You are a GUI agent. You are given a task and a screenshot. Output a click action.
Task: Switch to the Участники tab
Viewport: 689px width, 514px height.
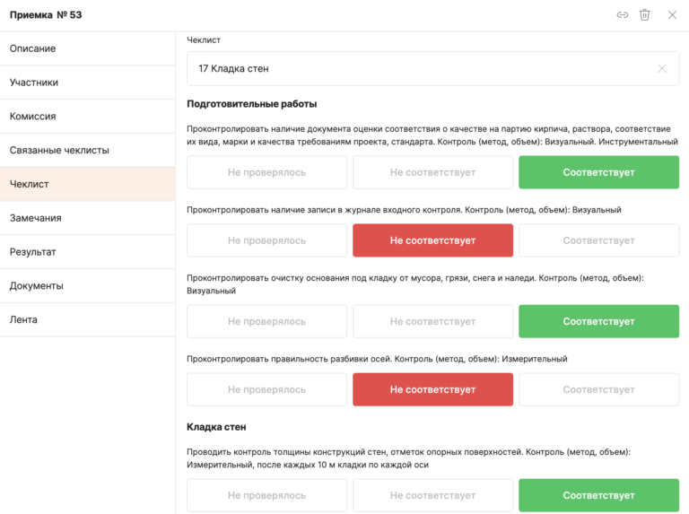tap(87, 83)
